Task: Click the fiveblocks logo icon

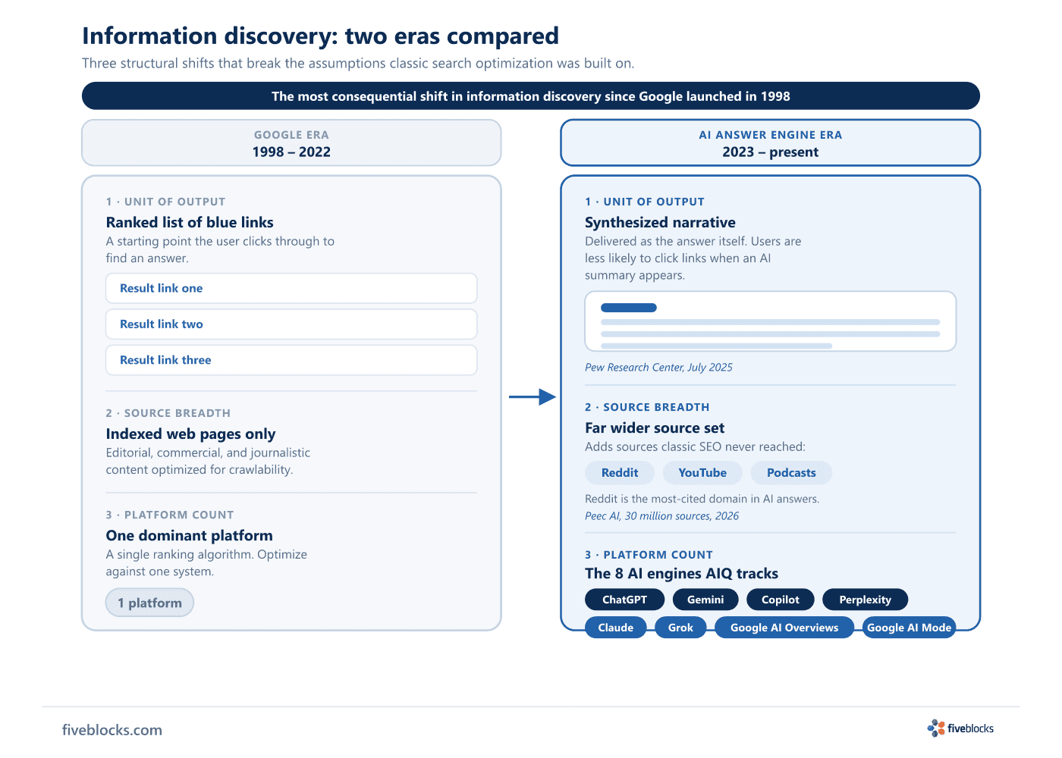Action: [x=936, y=728]
